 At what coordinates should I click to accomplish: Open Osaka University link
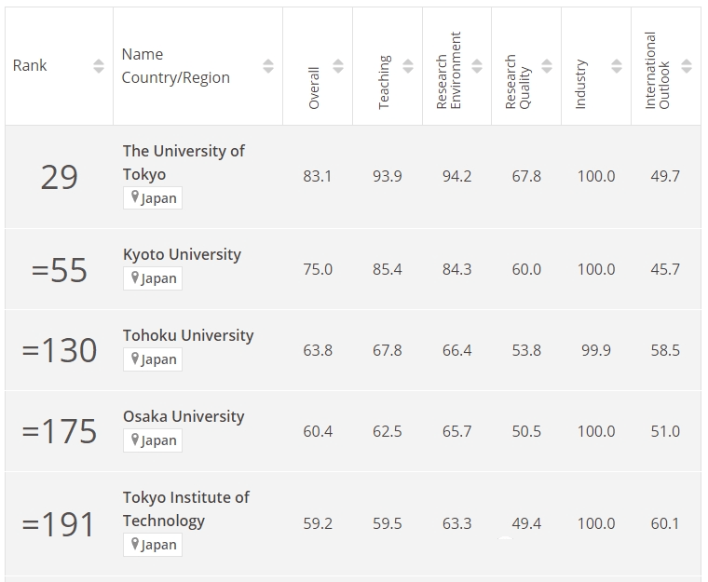click(x=184, y=416)
